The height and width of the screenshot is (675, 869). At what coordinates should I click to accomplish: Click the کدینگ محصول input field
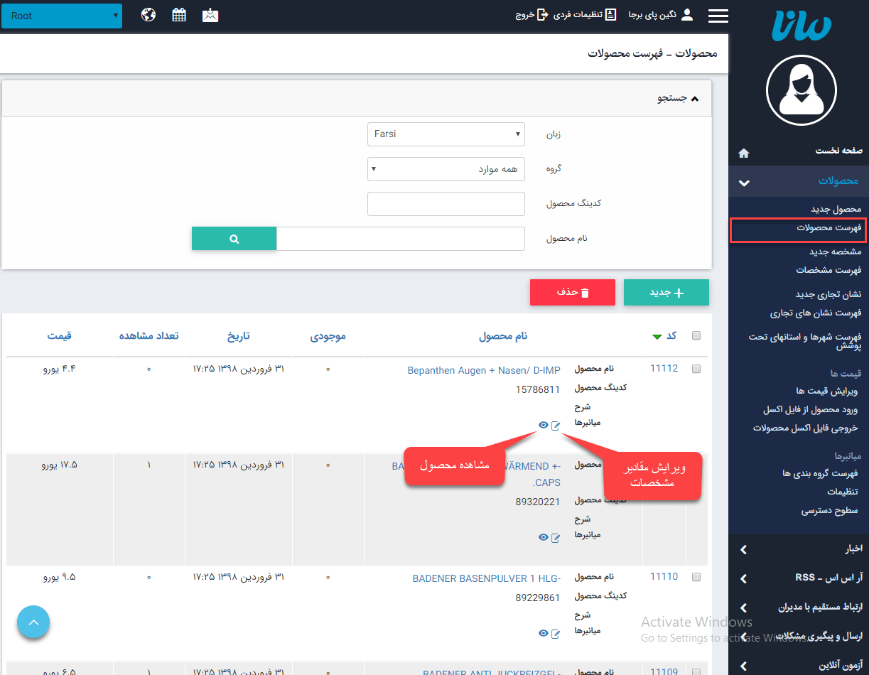coord(446,204)
